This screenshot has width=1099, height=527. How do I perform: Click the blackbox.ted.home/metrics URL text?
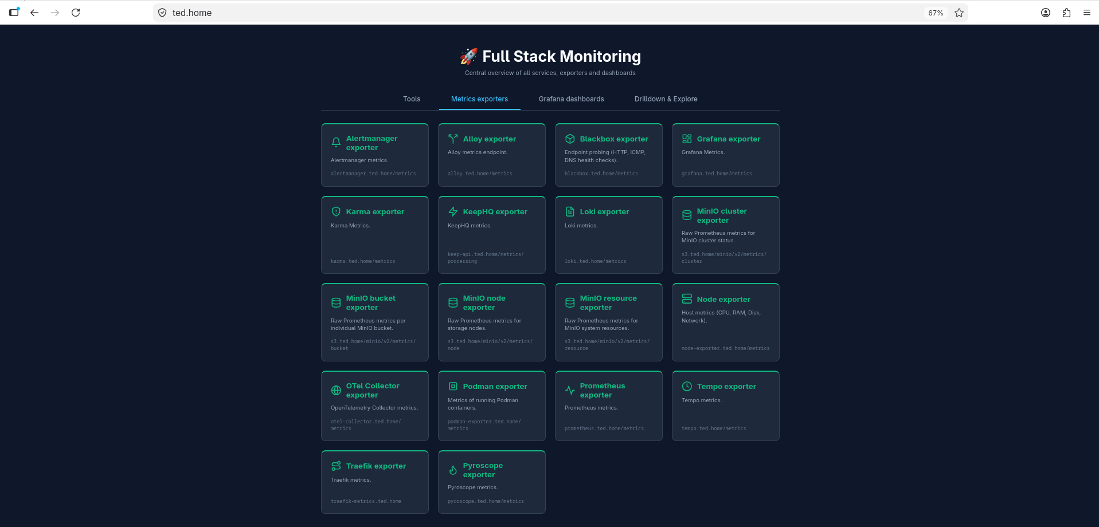pyautogui.click(x=601, y=174)
